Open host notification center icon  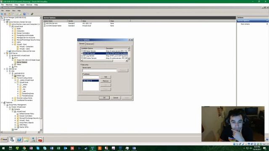pyautogui.click(x=265, y=148)
